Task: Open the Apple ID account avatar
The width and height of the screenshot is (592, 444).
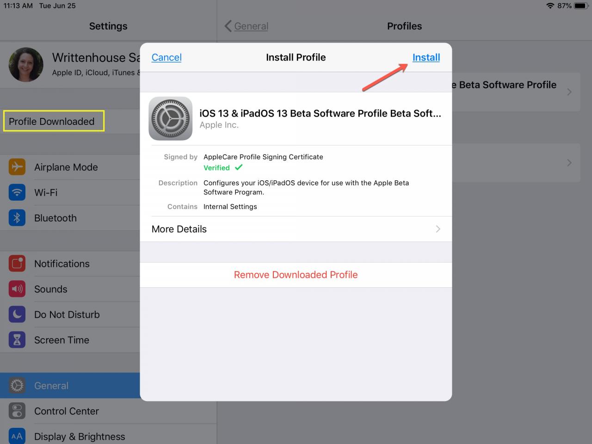Action: click(x=26, y=65)
